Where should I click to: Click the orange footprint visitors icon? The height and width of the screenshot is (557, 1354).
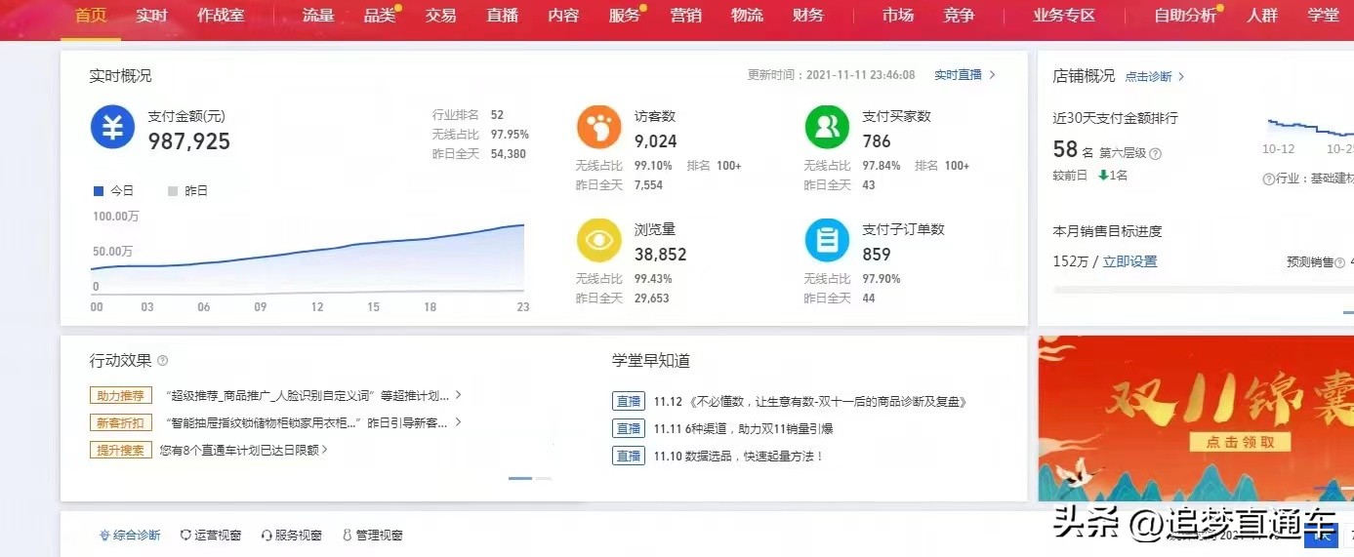pos(598,128)
